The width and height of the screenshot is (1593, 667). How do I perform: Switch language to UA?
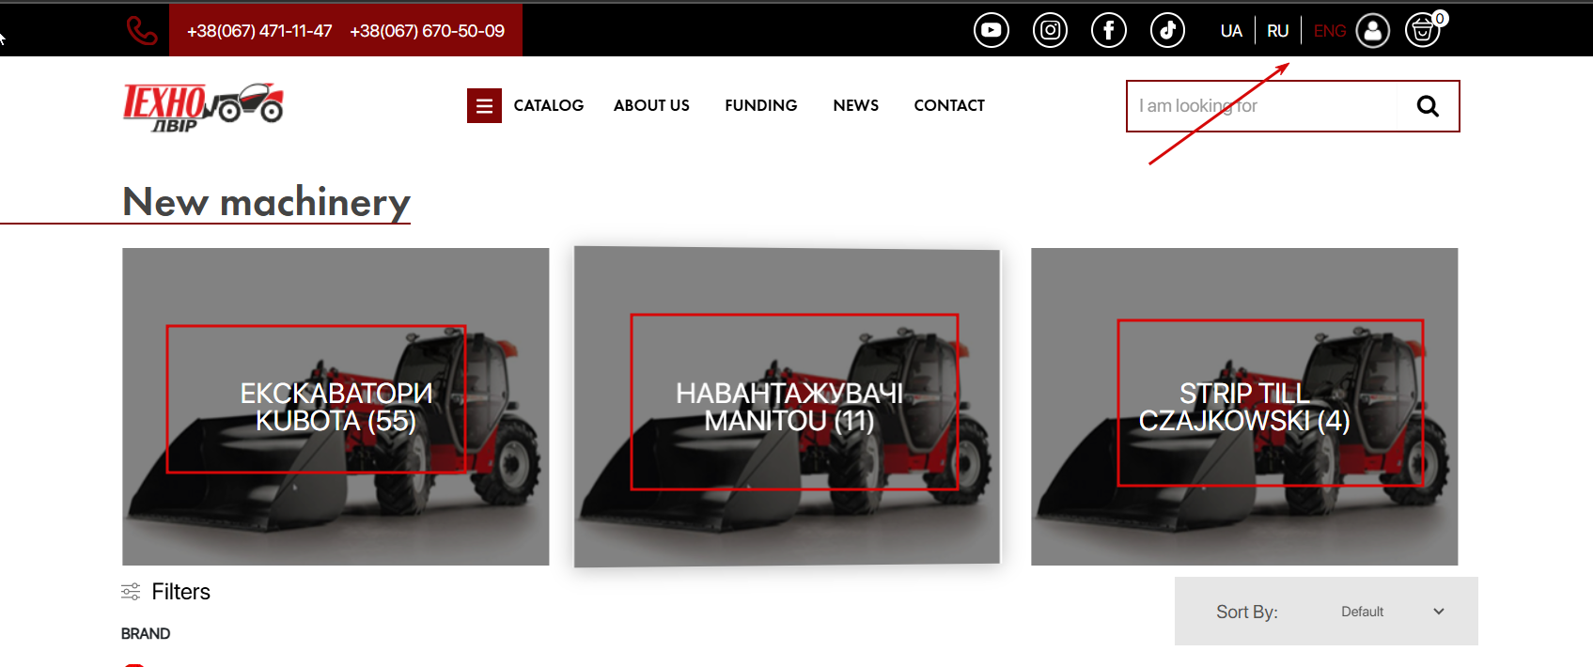[1231, 31]
